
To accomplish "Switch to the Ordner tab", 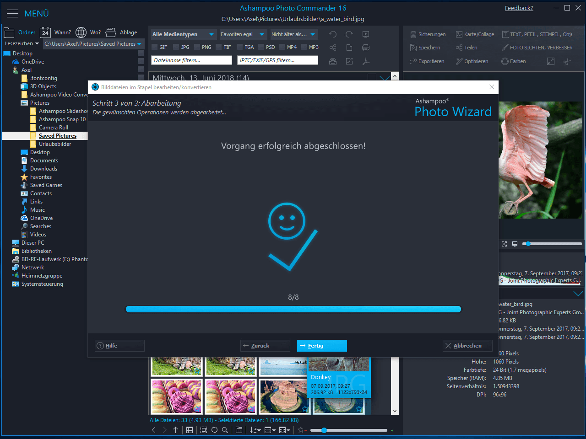I will [x=20, y=32].
